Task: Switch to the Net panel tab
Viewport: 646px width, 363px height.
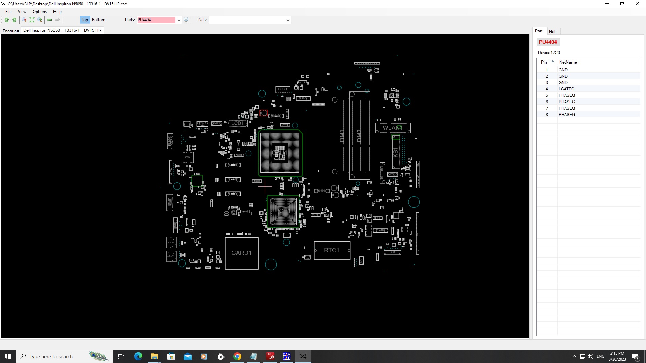Action: [x=552, y=31]
